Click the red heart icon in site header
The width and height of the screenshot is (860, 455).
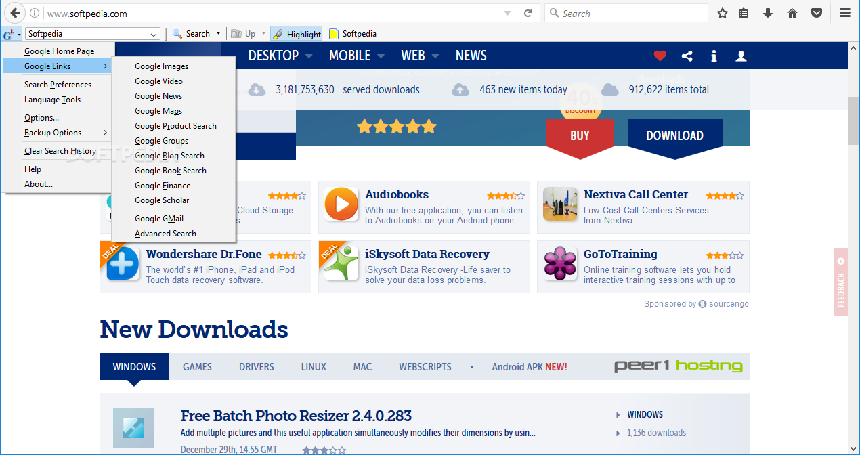click(x=660, y=56)
